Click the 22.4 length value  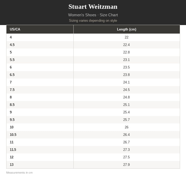click(127, 45)
